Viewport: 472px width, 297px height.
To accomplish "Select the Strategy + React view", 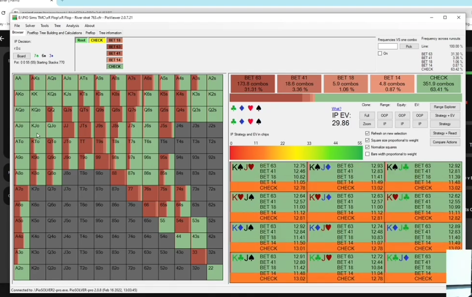I will 445,133.
